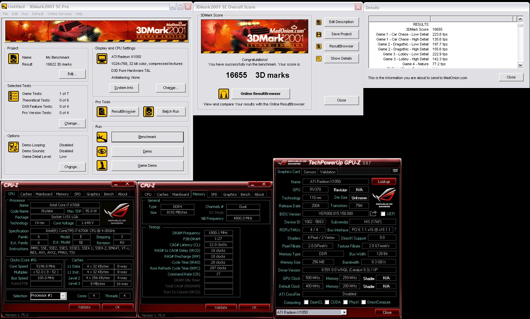Click Show Details button
The height and width of the screenshot is (319, 530).
(341, 59)
